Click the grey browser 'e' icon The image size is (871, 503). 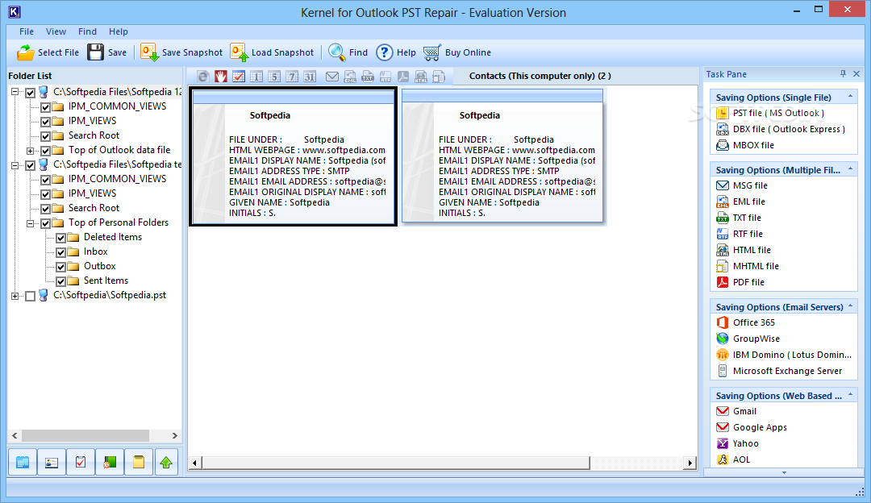pyautogui.click(x=203, y=77)
